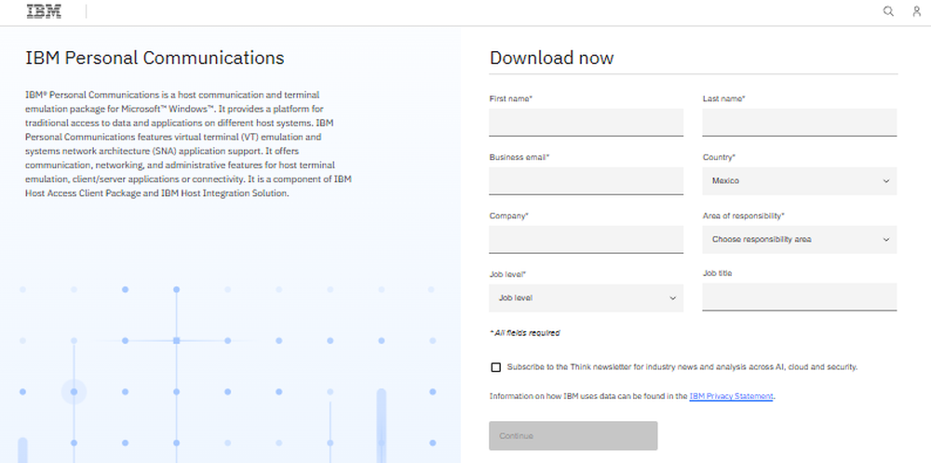The height and width of the screenshot is (463, 931).
Task: Click the Download now heading
Action: (x=551, y=58)
